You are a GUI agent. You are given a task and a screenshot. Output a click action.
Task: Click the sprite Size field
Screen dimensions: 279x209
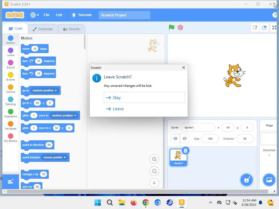(210, 139)
